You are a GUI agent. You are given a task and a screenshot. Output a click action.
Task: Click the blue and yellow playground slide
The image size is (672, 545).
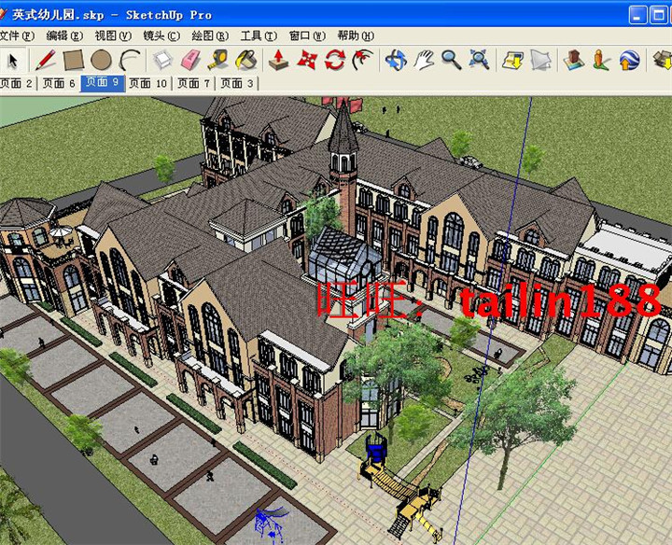pos(399,488)
